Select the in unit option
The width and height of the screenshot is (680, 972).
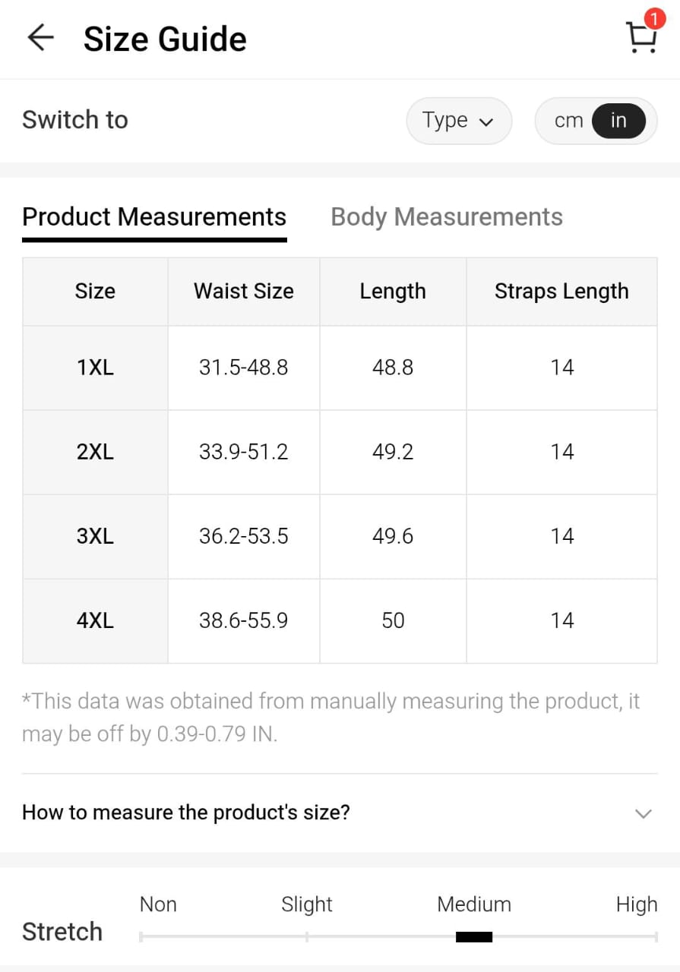[618, 121]
